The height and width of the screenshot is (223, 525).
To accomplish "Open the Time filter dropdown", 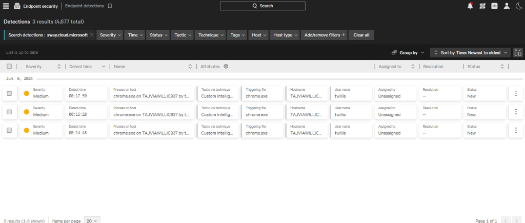I will click(x=135, y=35).
